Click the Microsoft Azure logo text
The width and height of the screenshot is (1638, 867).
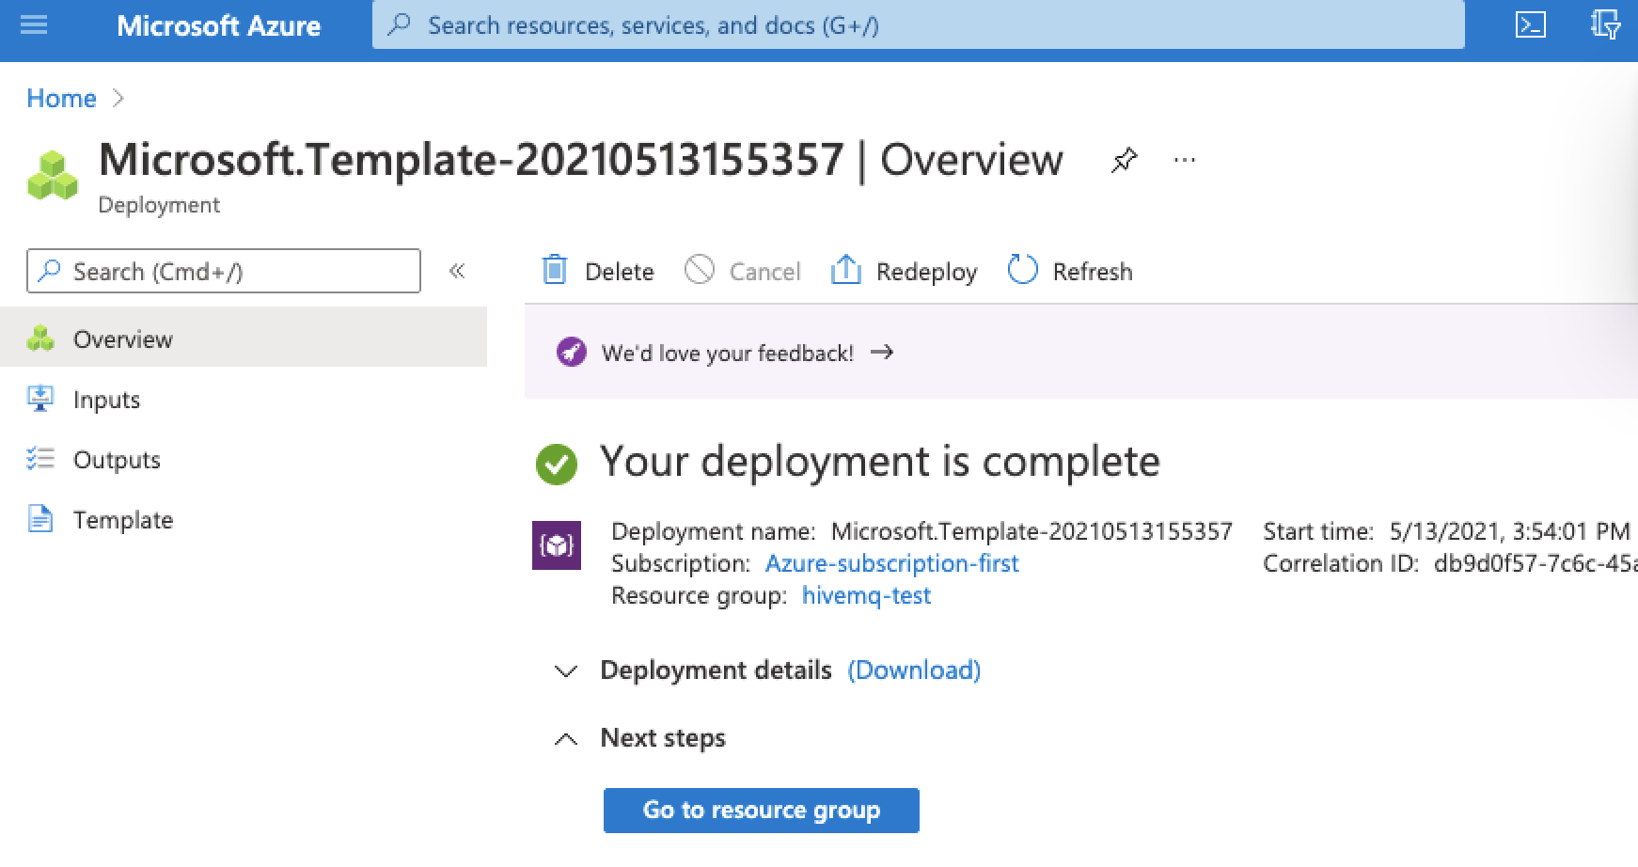coord(219,25)
